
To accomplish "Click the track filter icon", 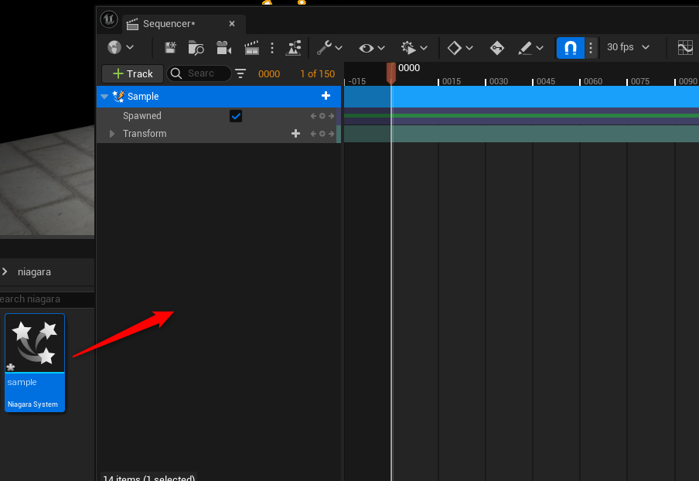I will (x=240, y=73).
